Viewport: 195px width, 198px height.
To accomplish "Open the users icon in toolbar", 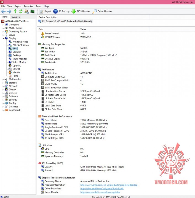I will 26,11.
